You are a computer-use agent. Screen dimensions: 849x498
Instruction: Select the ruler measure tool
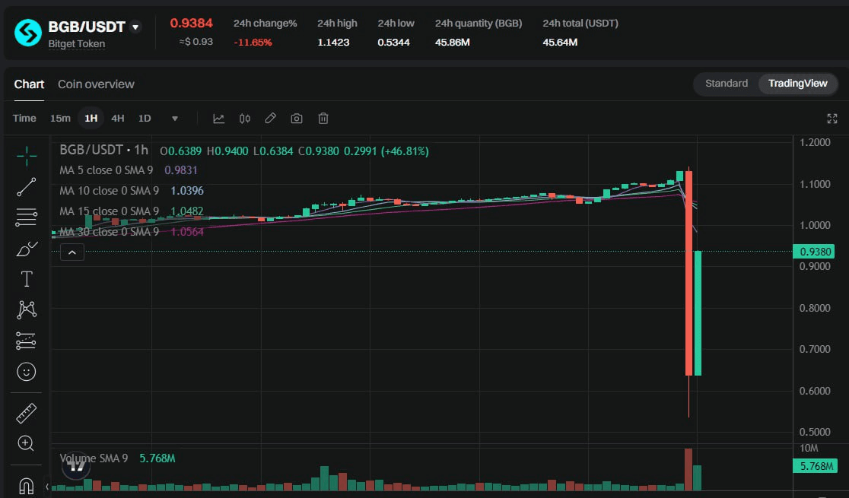(26, 413)
